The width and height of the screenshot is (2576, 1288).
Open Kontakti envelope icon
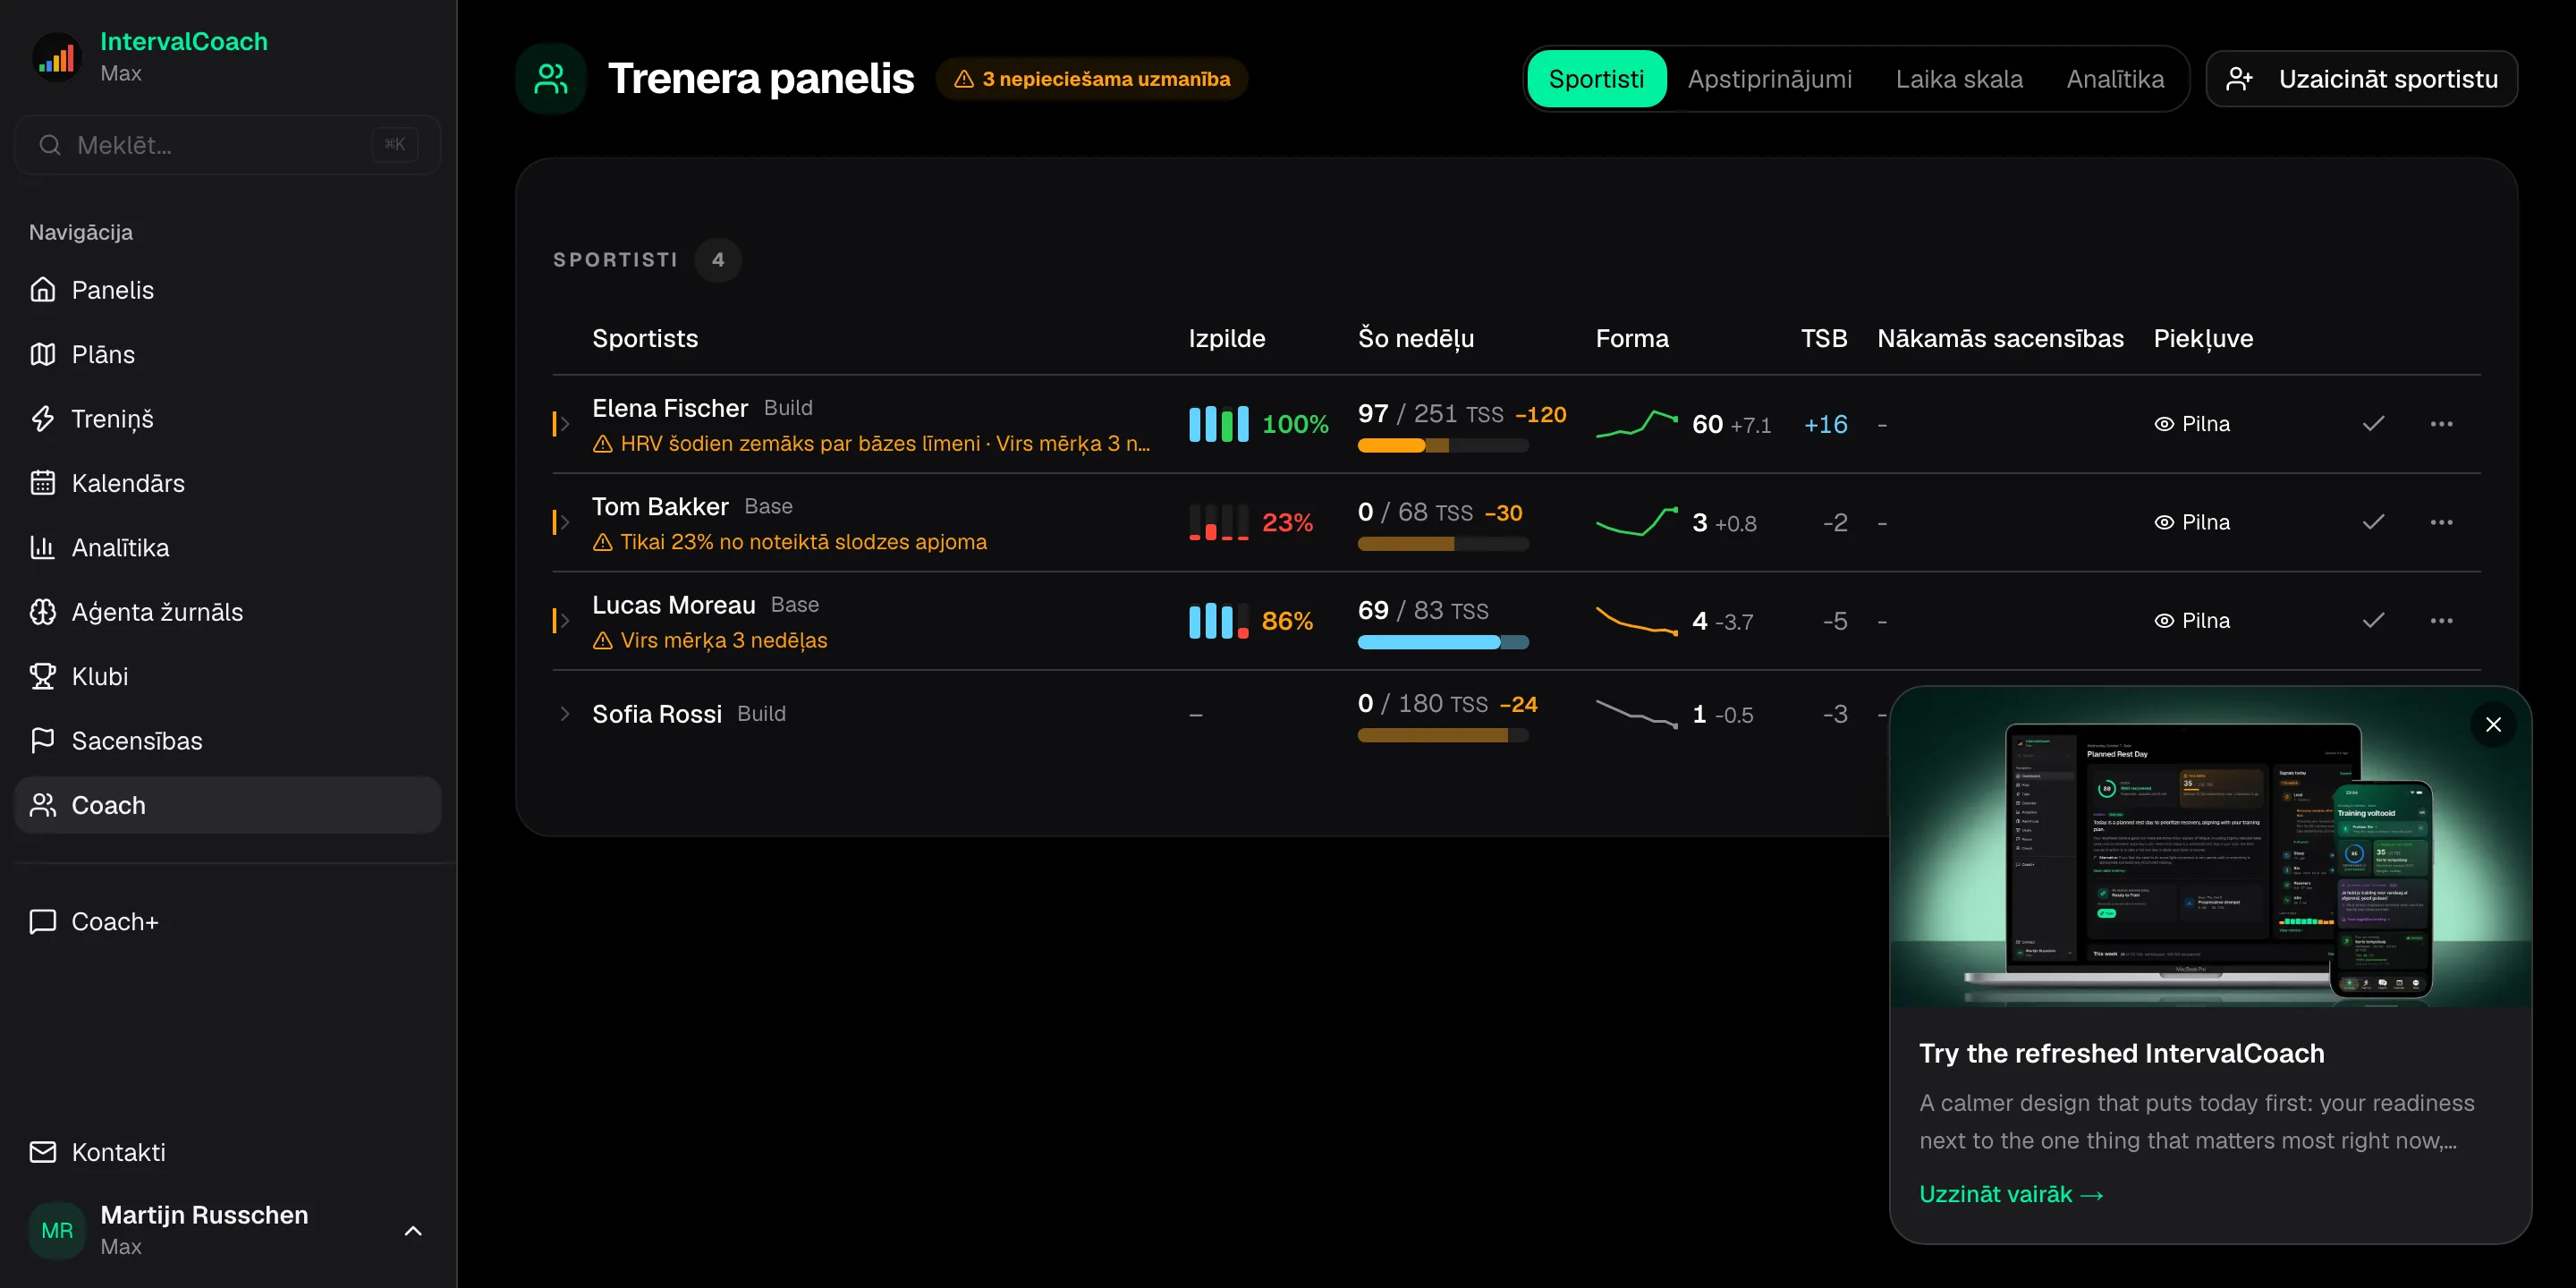click(42, 1152)
